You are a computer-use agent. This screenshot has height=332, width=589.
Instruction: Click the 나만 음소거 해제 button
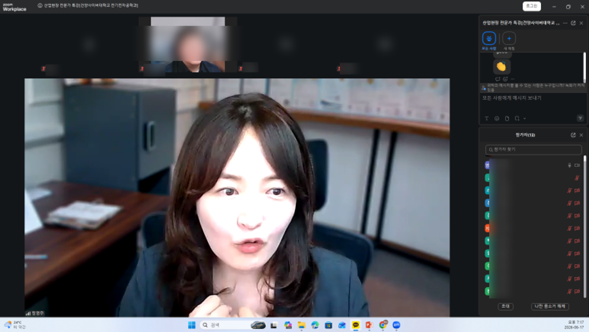pyautogui.click(x=550, y=306)
